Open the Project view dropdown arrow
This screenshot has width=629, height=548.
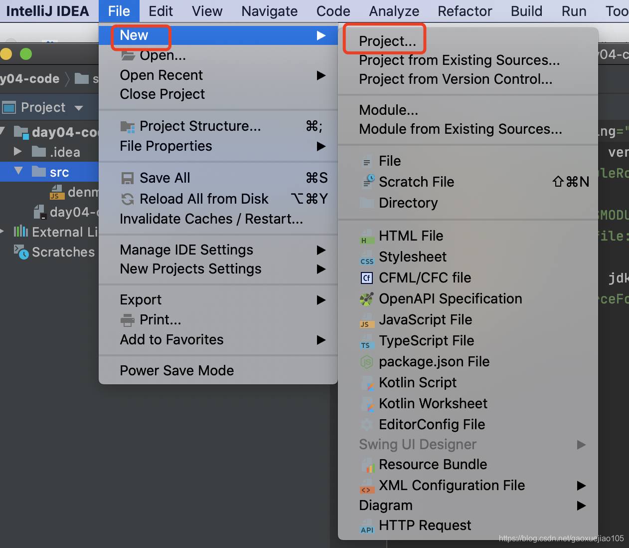tap(78, 108)
